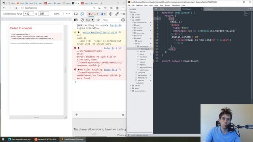Open yarn.lock in the Sublime sidebar
Viewport: 253px width, 142px height.
point(141,80)
